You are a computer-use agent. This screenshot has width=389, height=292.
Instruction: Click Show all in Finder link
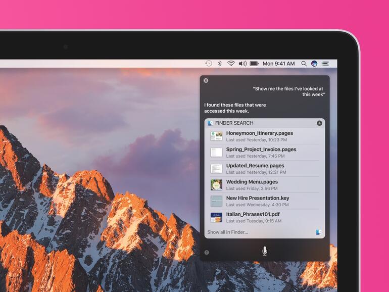tap(228, 232)
